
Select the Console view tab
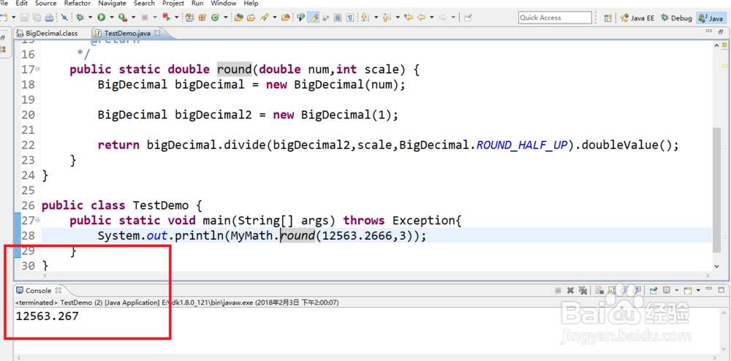[38, 290]
